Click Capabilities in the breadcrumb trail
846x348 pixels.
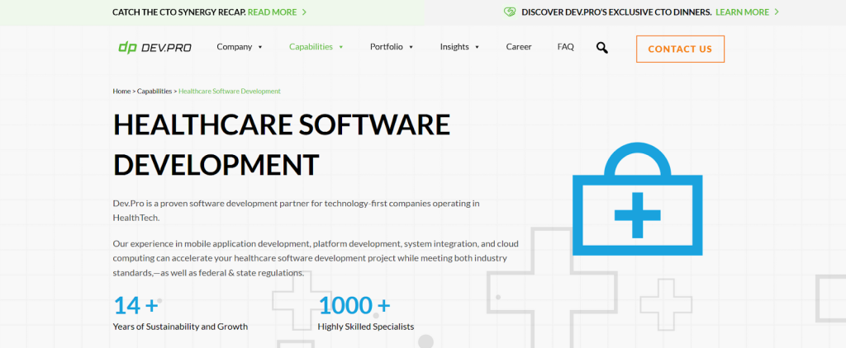154,91
